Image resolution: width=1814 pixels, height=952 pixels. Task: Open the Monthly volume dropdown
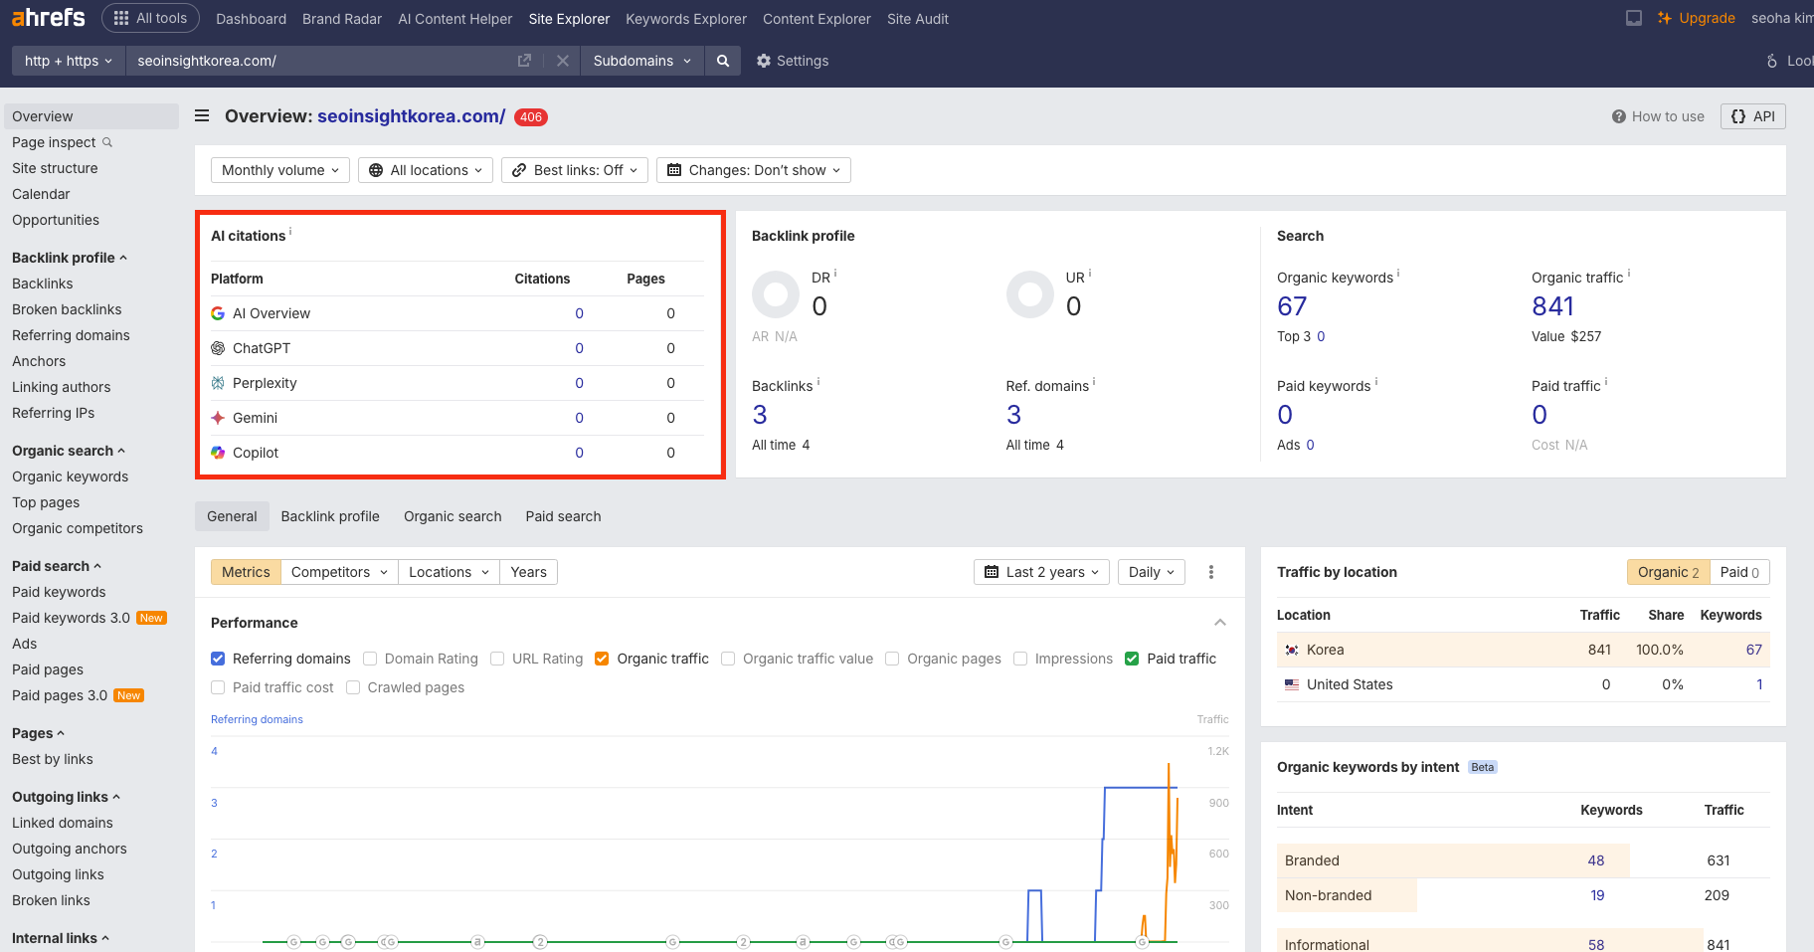coord(279,169)
